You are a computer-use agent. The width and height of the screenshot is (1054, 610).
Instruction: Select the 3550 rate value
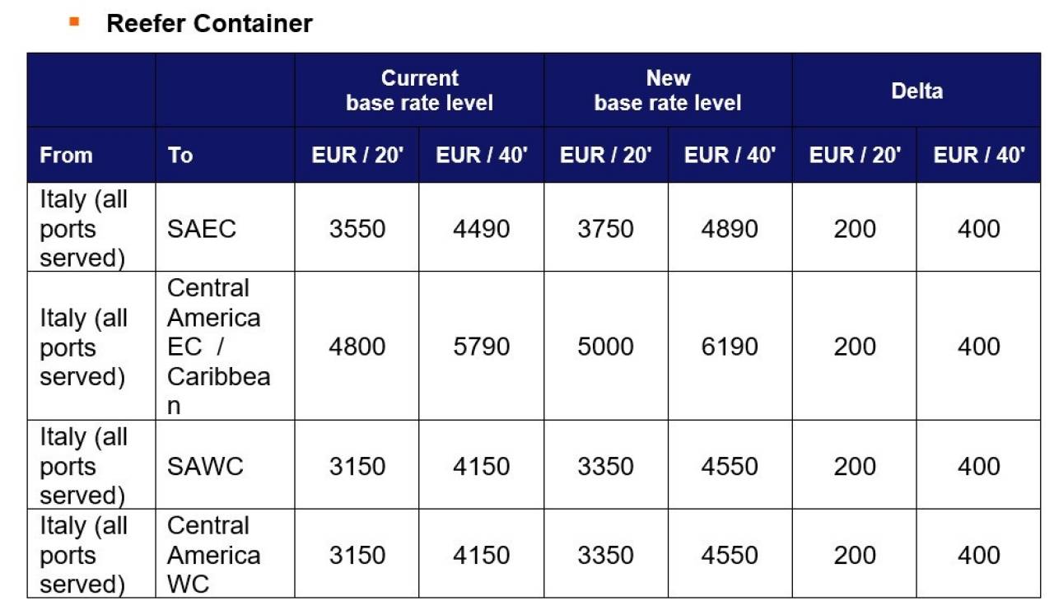pyautogui.click(x=357, y=228)
